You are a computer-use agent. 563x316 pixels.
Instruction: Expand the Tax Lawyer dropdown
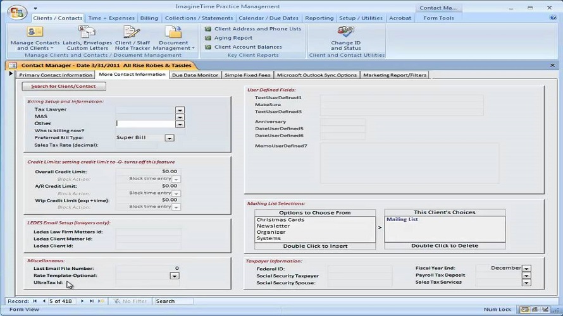pos(180,110)
